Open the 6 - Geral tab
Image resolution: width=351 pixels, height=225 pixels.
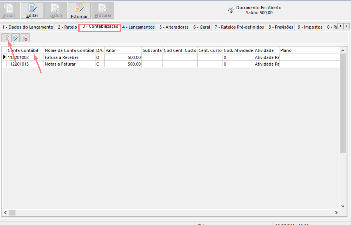[201, 27]
